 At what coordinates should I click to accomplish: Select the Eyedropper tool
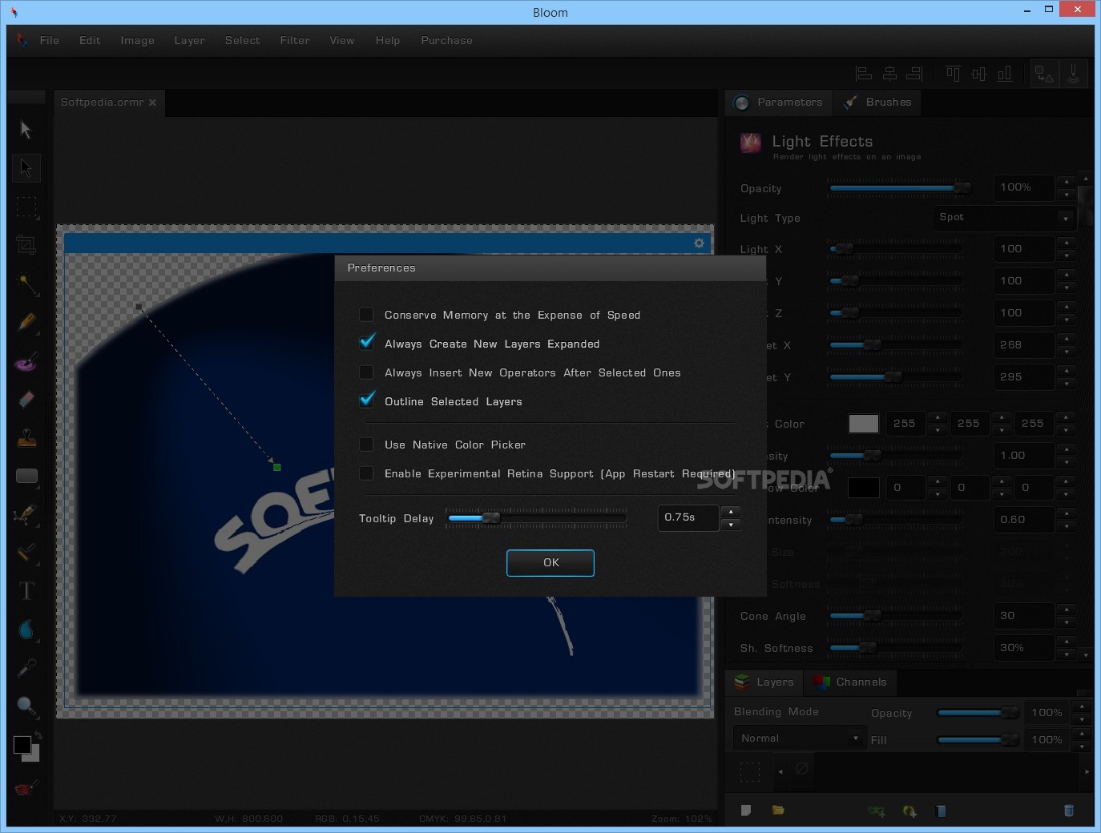tap(26, 668)
